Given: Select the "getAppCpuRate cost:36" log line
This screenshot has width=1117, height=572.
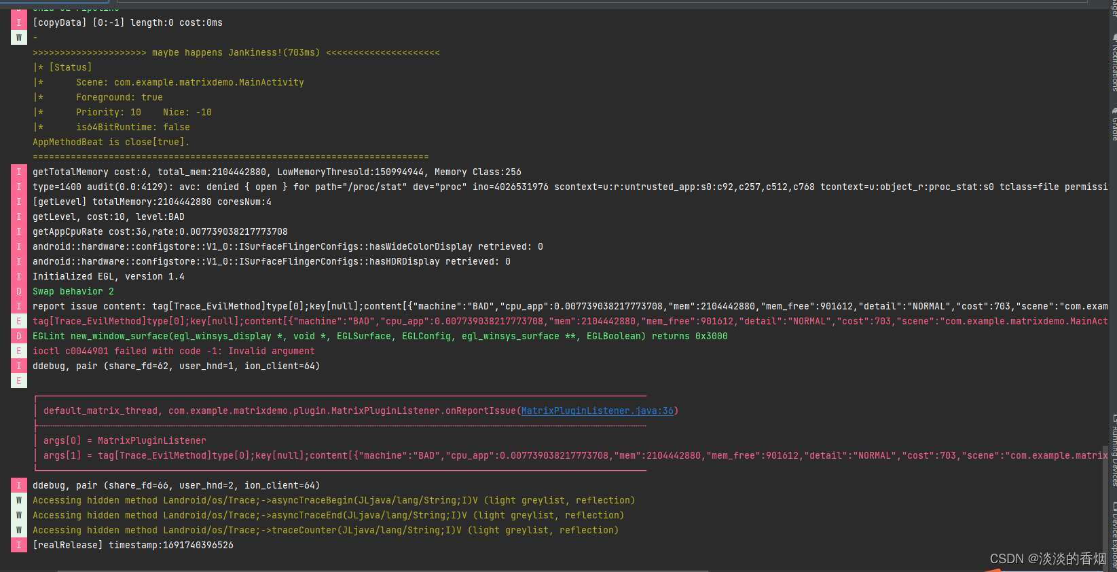Looking at the screenshot, I should [160, 231].
